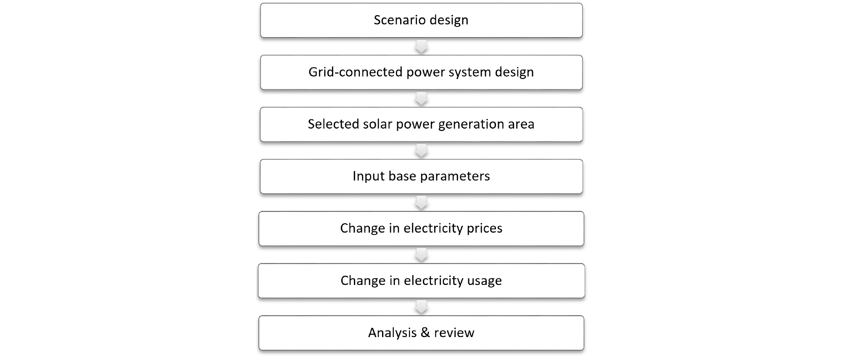This screenshot has height=356, width=844.
Task: Click the word "usage" in the flowchart
Action: click(x=484, y=281)
